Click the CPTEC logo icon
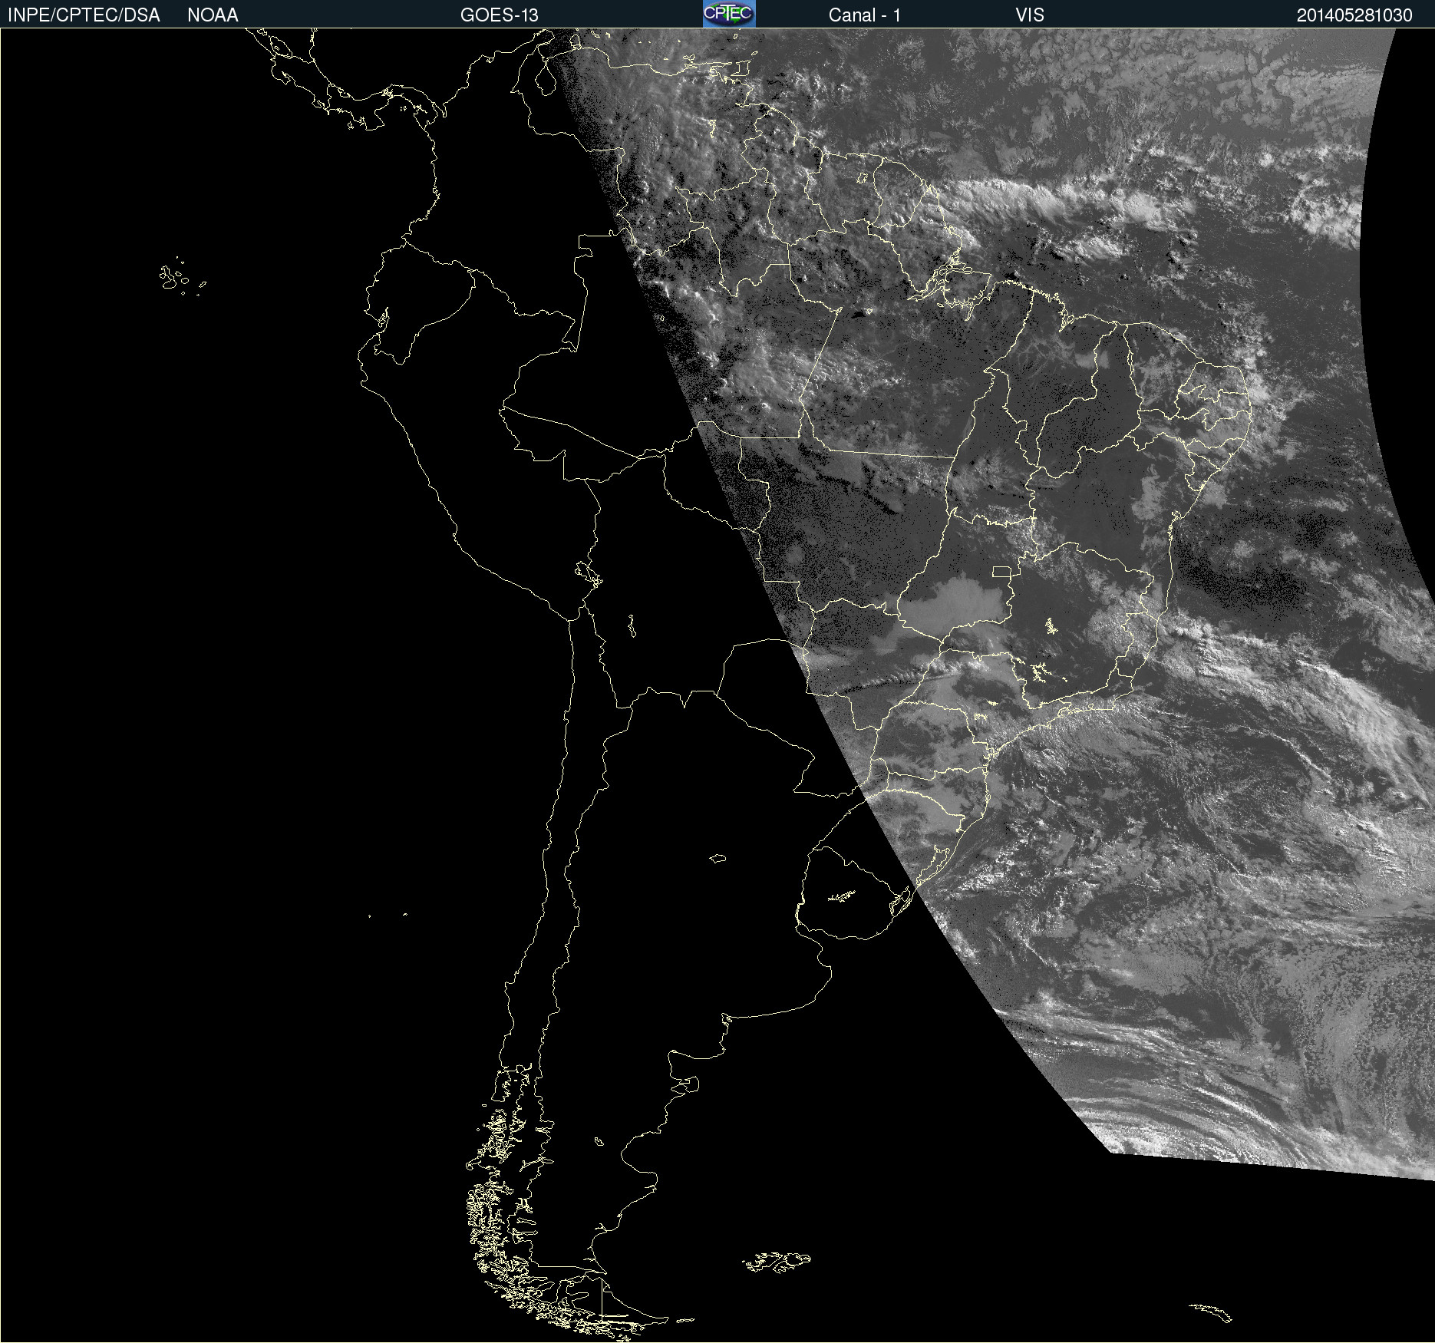Viewport: 1435px width, 1343px height. click(x=729, y=14)
